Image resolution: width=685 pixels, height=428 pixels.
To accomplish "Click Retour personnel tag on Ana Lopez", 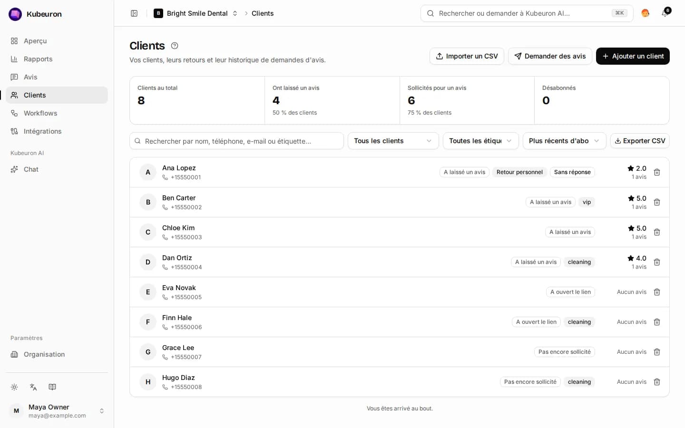I will tap(519, 172).
